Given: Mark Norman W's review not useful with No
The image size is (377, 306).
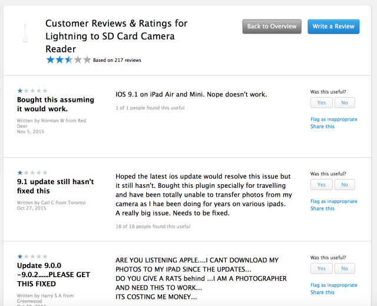Looking at the screenshot, I should (345, 102).
